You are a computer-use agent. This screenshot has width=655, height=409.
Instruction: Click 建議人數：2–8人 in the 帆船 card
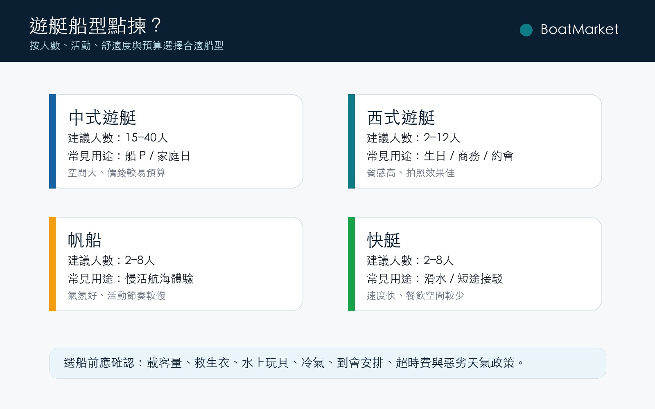(x=111, y=261)
